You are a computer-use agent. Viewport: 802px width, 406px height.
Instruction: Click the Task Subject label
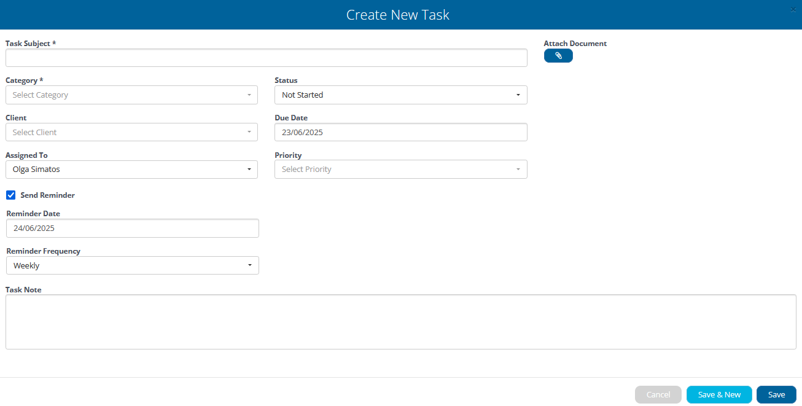pos(31,44)
